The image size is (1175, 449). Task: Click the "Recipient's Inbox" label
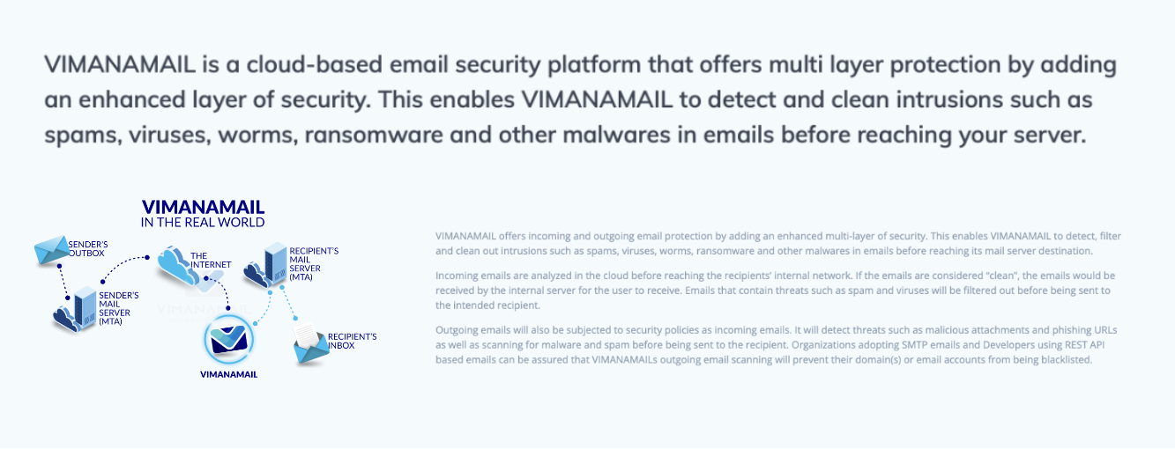point(353,341)
